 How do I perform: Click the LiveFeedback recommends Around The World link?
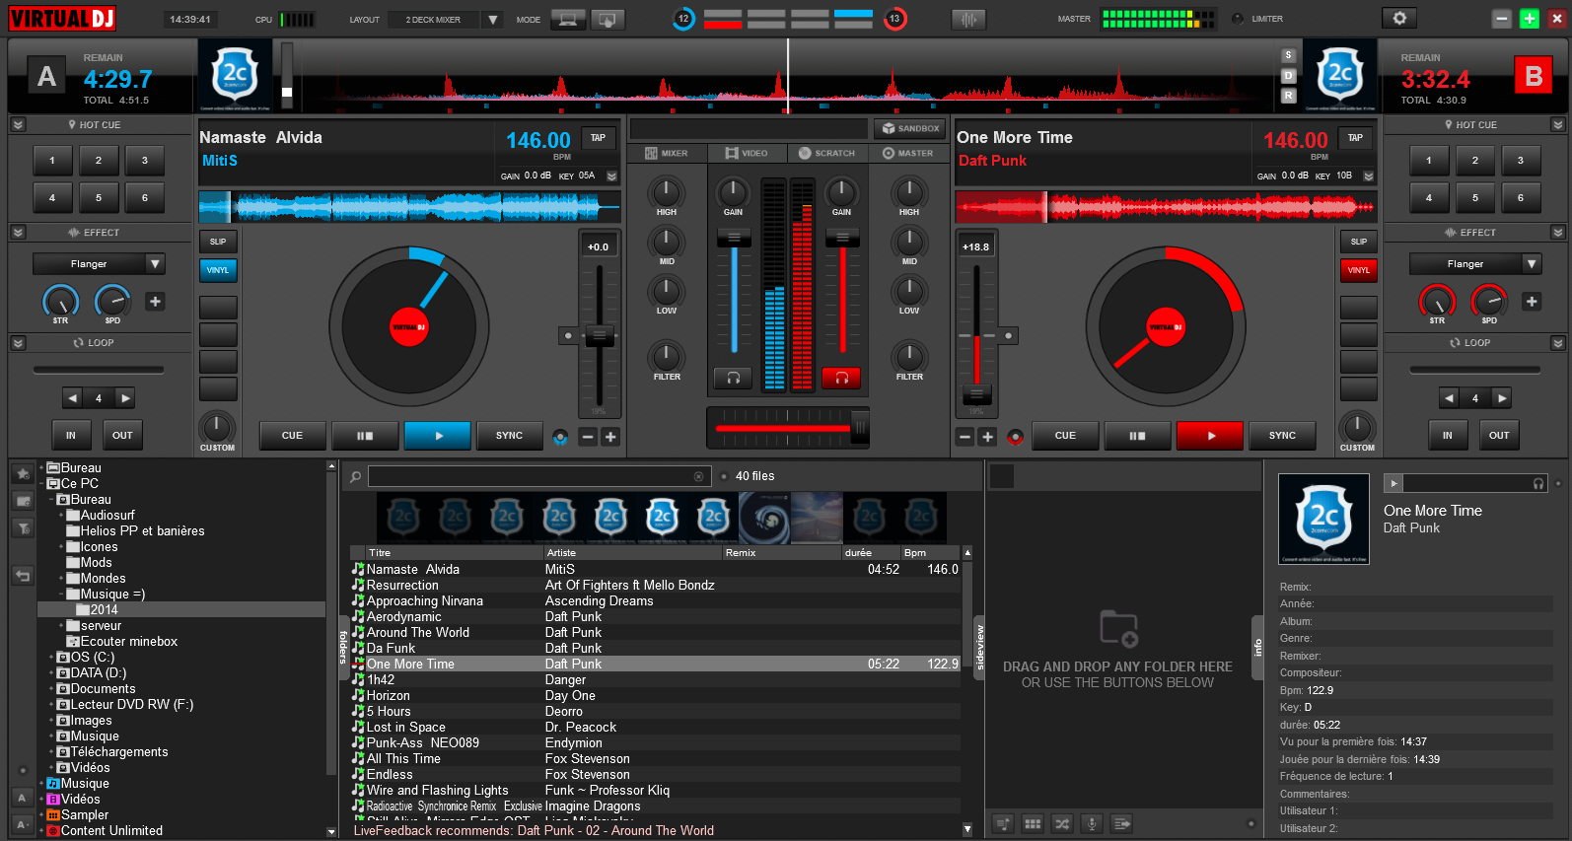pyautogui.click(x=534, y=831)
